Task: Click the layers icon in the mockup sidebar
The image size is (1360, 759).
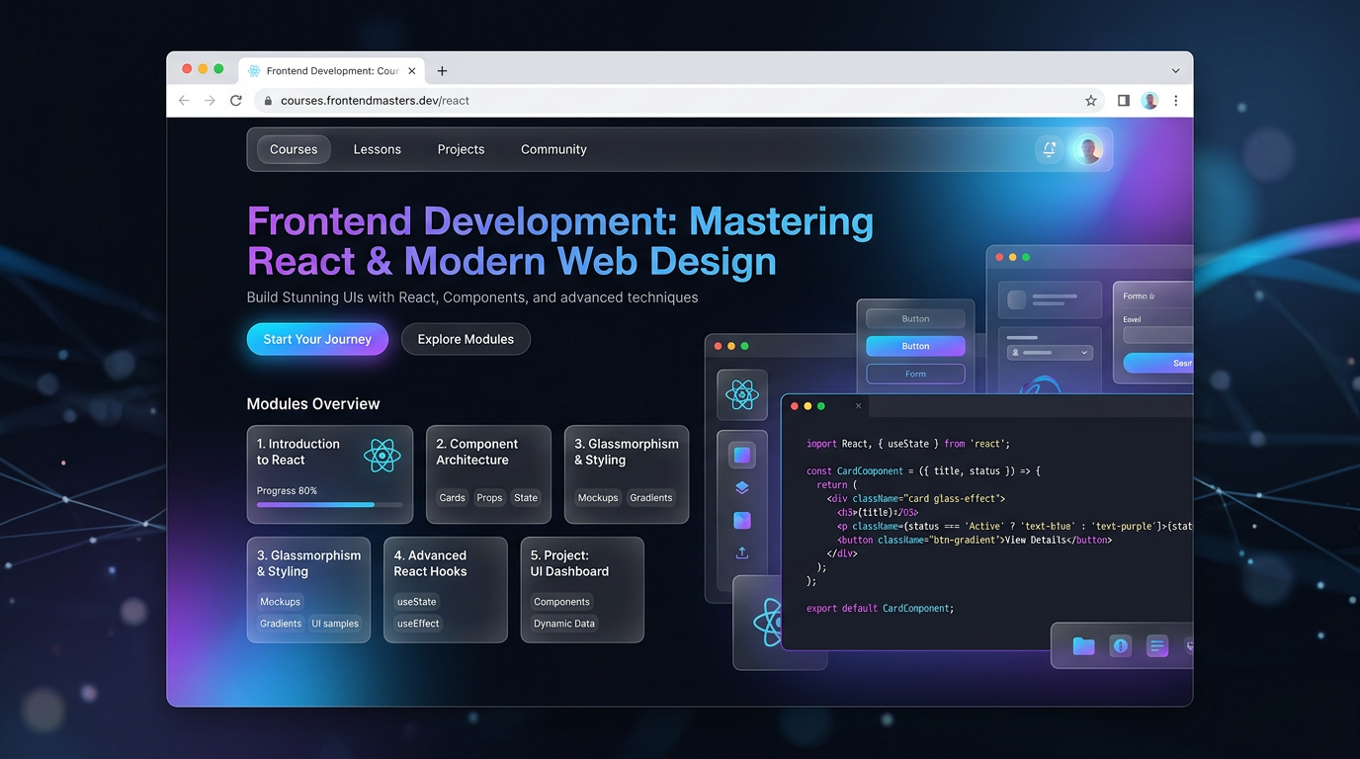Action: click(742, 486)
